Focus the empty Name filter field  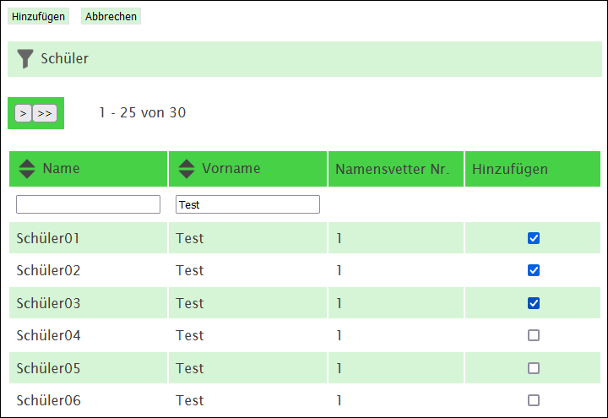coord(88,204)
